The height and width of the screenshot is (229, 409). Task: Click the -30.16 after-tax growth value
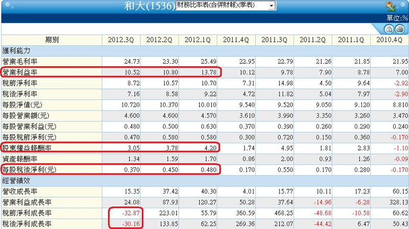131,224
